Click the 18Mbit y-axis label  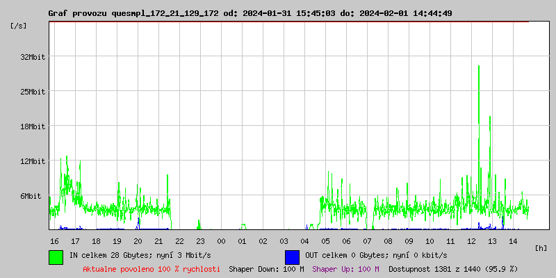tap(33, 126)
